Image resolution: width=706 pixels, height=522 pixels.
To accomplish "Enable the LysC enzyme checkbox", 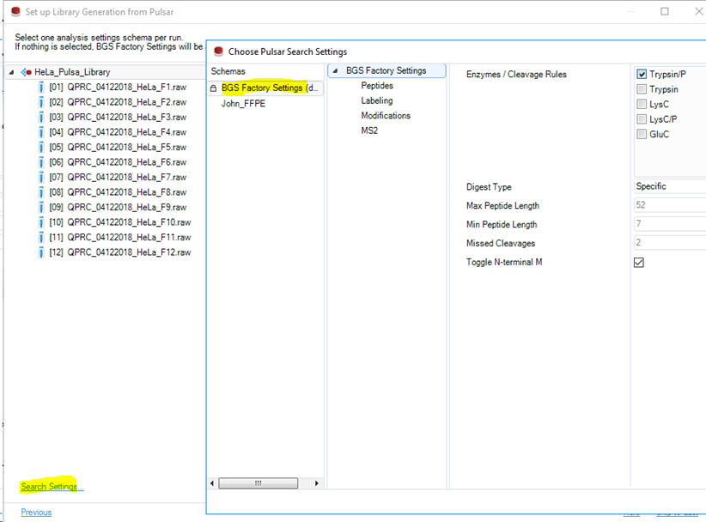I will [x=642, y=104].
